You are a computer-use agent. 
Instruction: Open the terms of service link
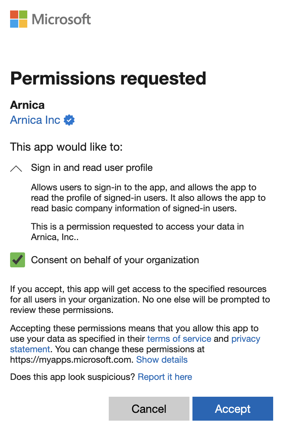(x=179, y=339)
